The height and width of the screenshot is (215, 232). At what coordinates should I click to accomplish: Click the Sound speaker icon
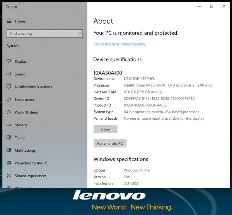[x=9, y=74]
